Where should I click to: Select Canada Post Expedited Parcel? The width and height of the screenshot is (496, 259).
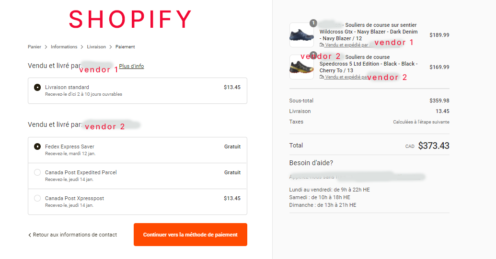point(37,172)
